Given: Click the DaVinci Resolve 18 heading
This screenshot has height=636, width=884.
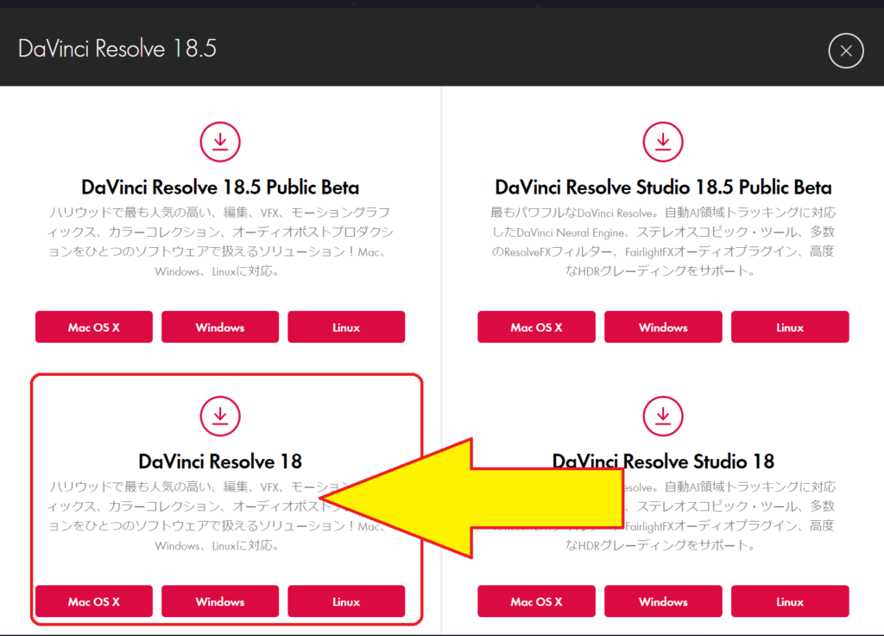Looking at the screenshot, I should 220,461.
